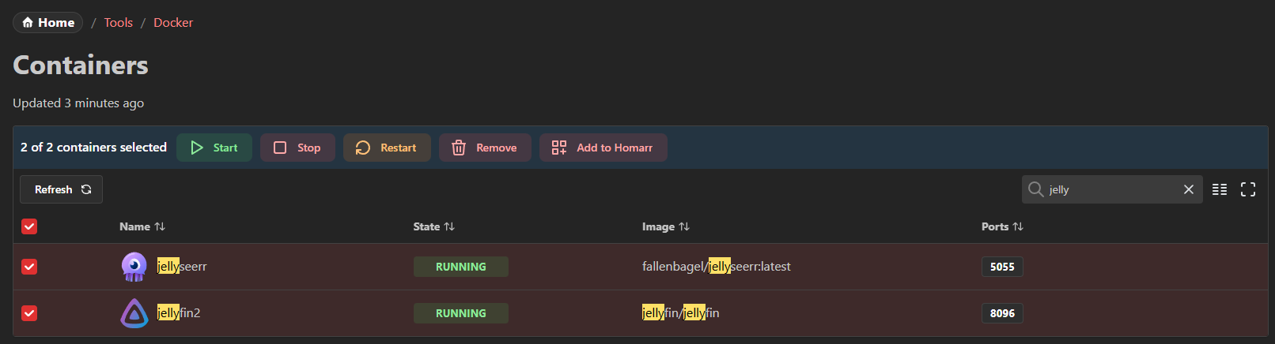The height and width of the screenshot is (344, 1275).
Task: Restart the selected containers
Action: point(387,148)
